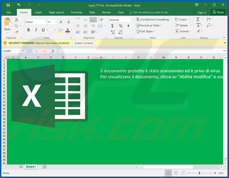Screen dimensions: 229x178
Task: Open the Conditional Formatting menu
Action: 153,19
